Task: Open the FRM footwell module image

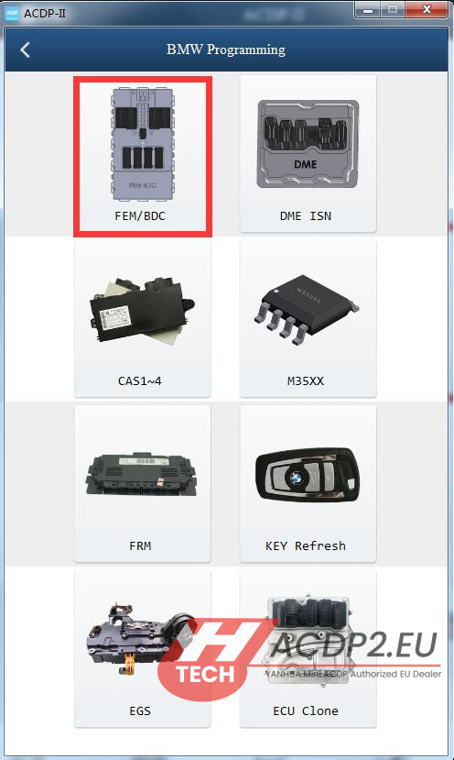Action: point(141,476)
